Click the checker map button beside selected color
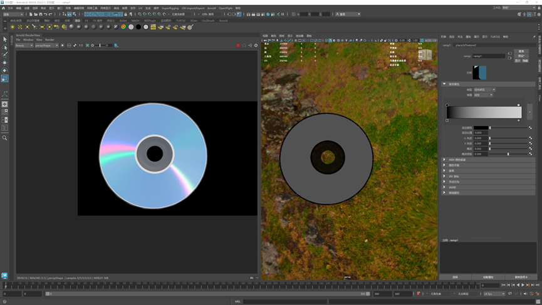Screen dimensions: 542x305 [530, 128]
